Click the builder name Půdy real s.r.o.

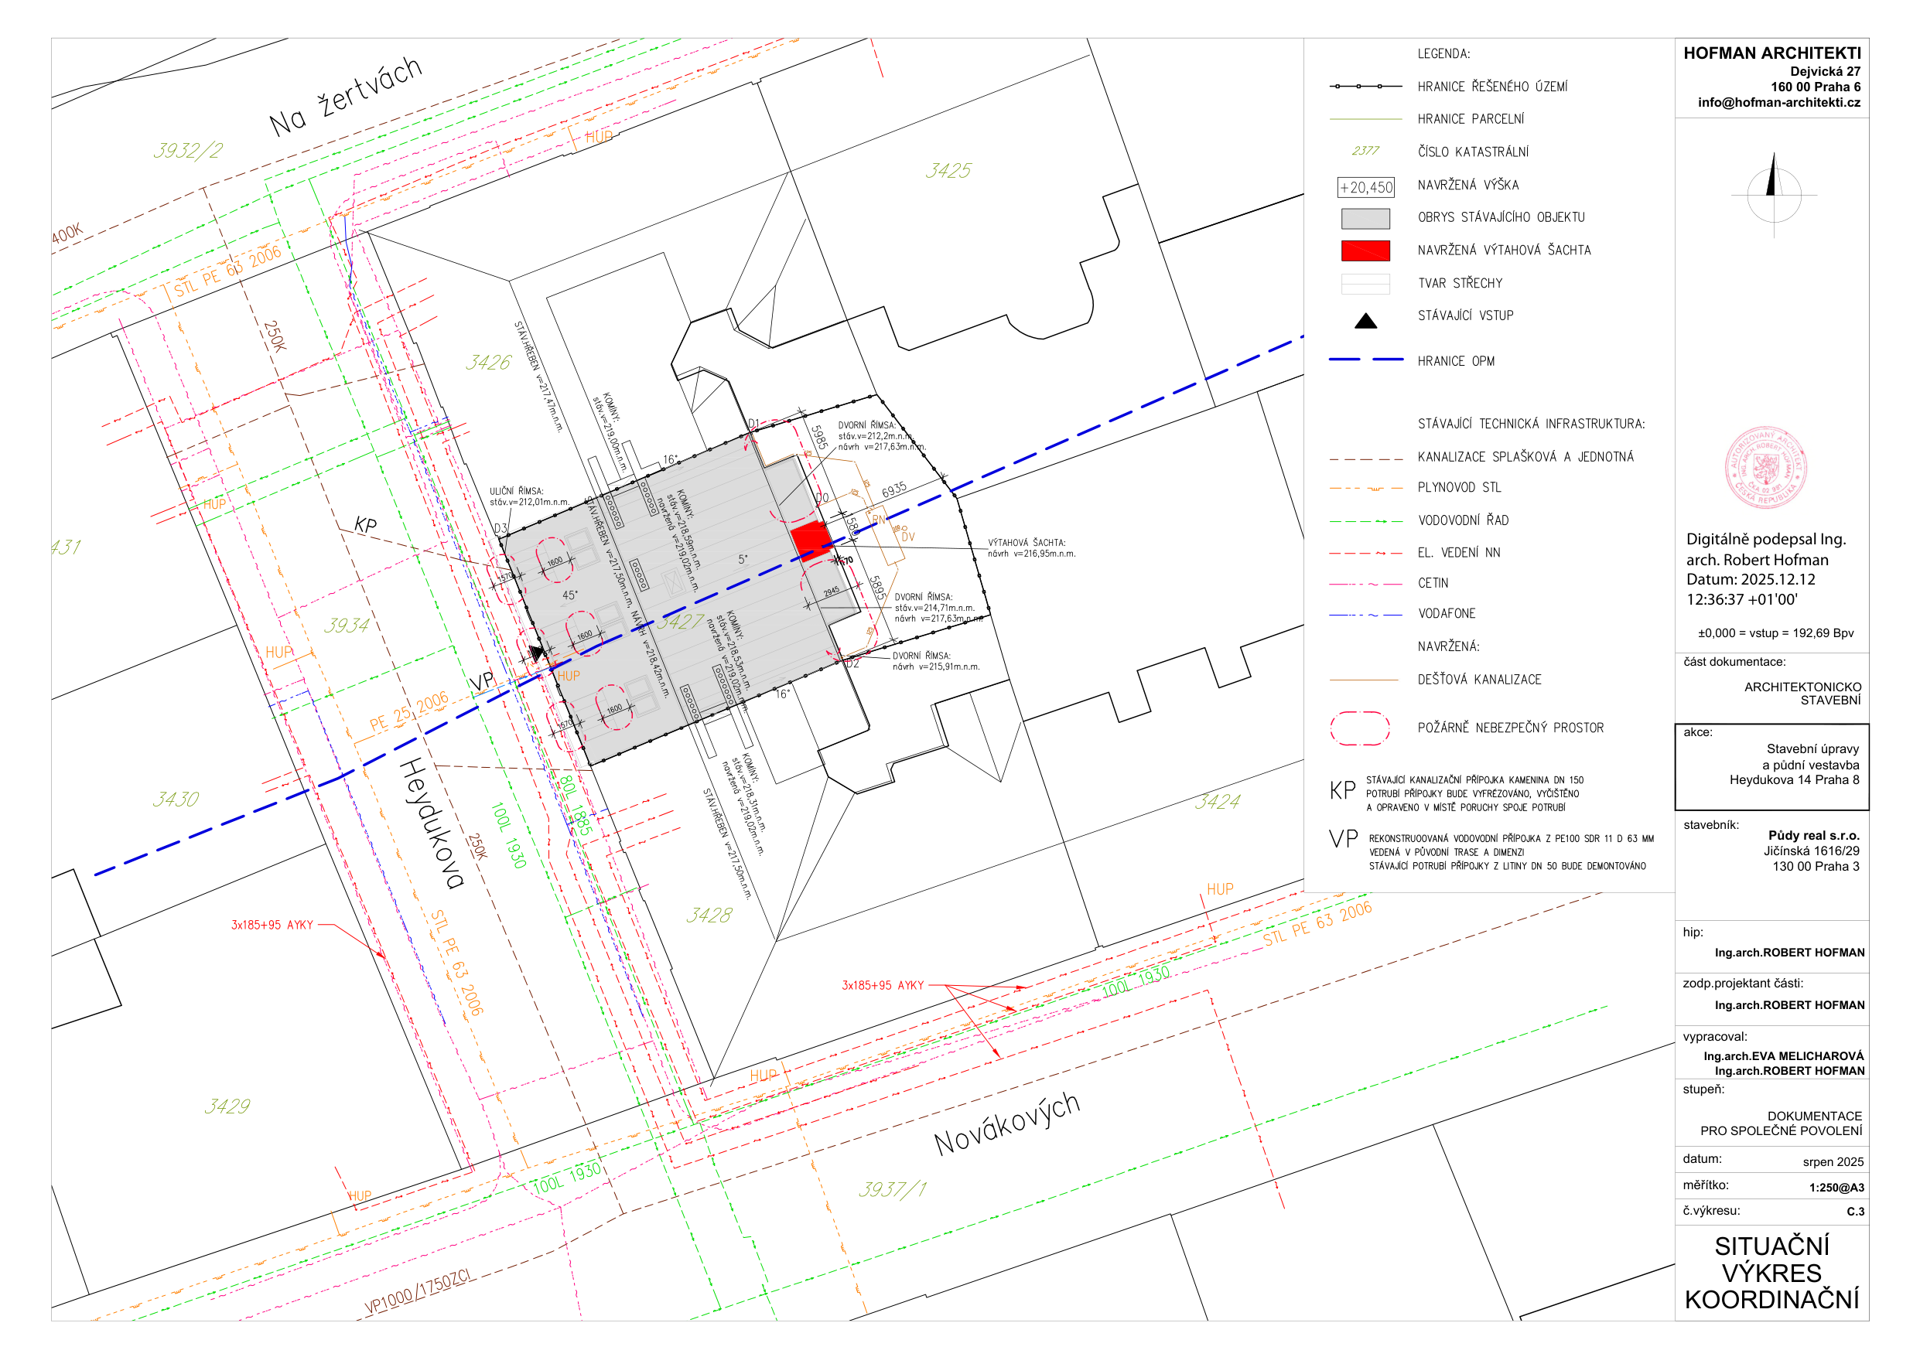pos(1814,835)
